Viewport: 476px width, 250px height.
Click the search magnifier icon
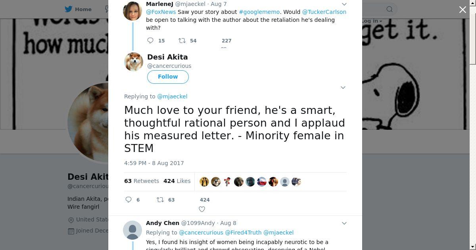(390, 9)
